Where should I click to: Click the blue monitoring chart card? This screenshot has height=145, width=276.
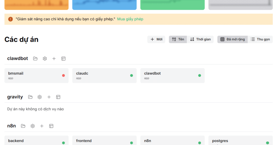104,5
